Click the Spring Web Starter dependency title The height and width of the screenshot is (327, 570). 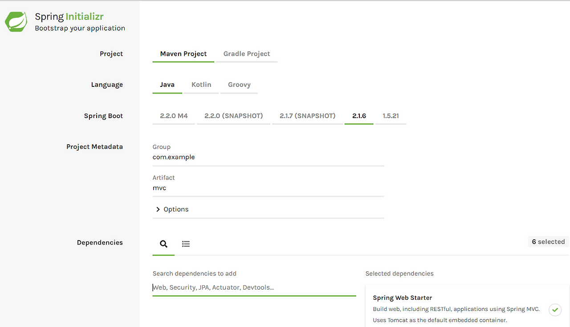click(x=403, y=298)
